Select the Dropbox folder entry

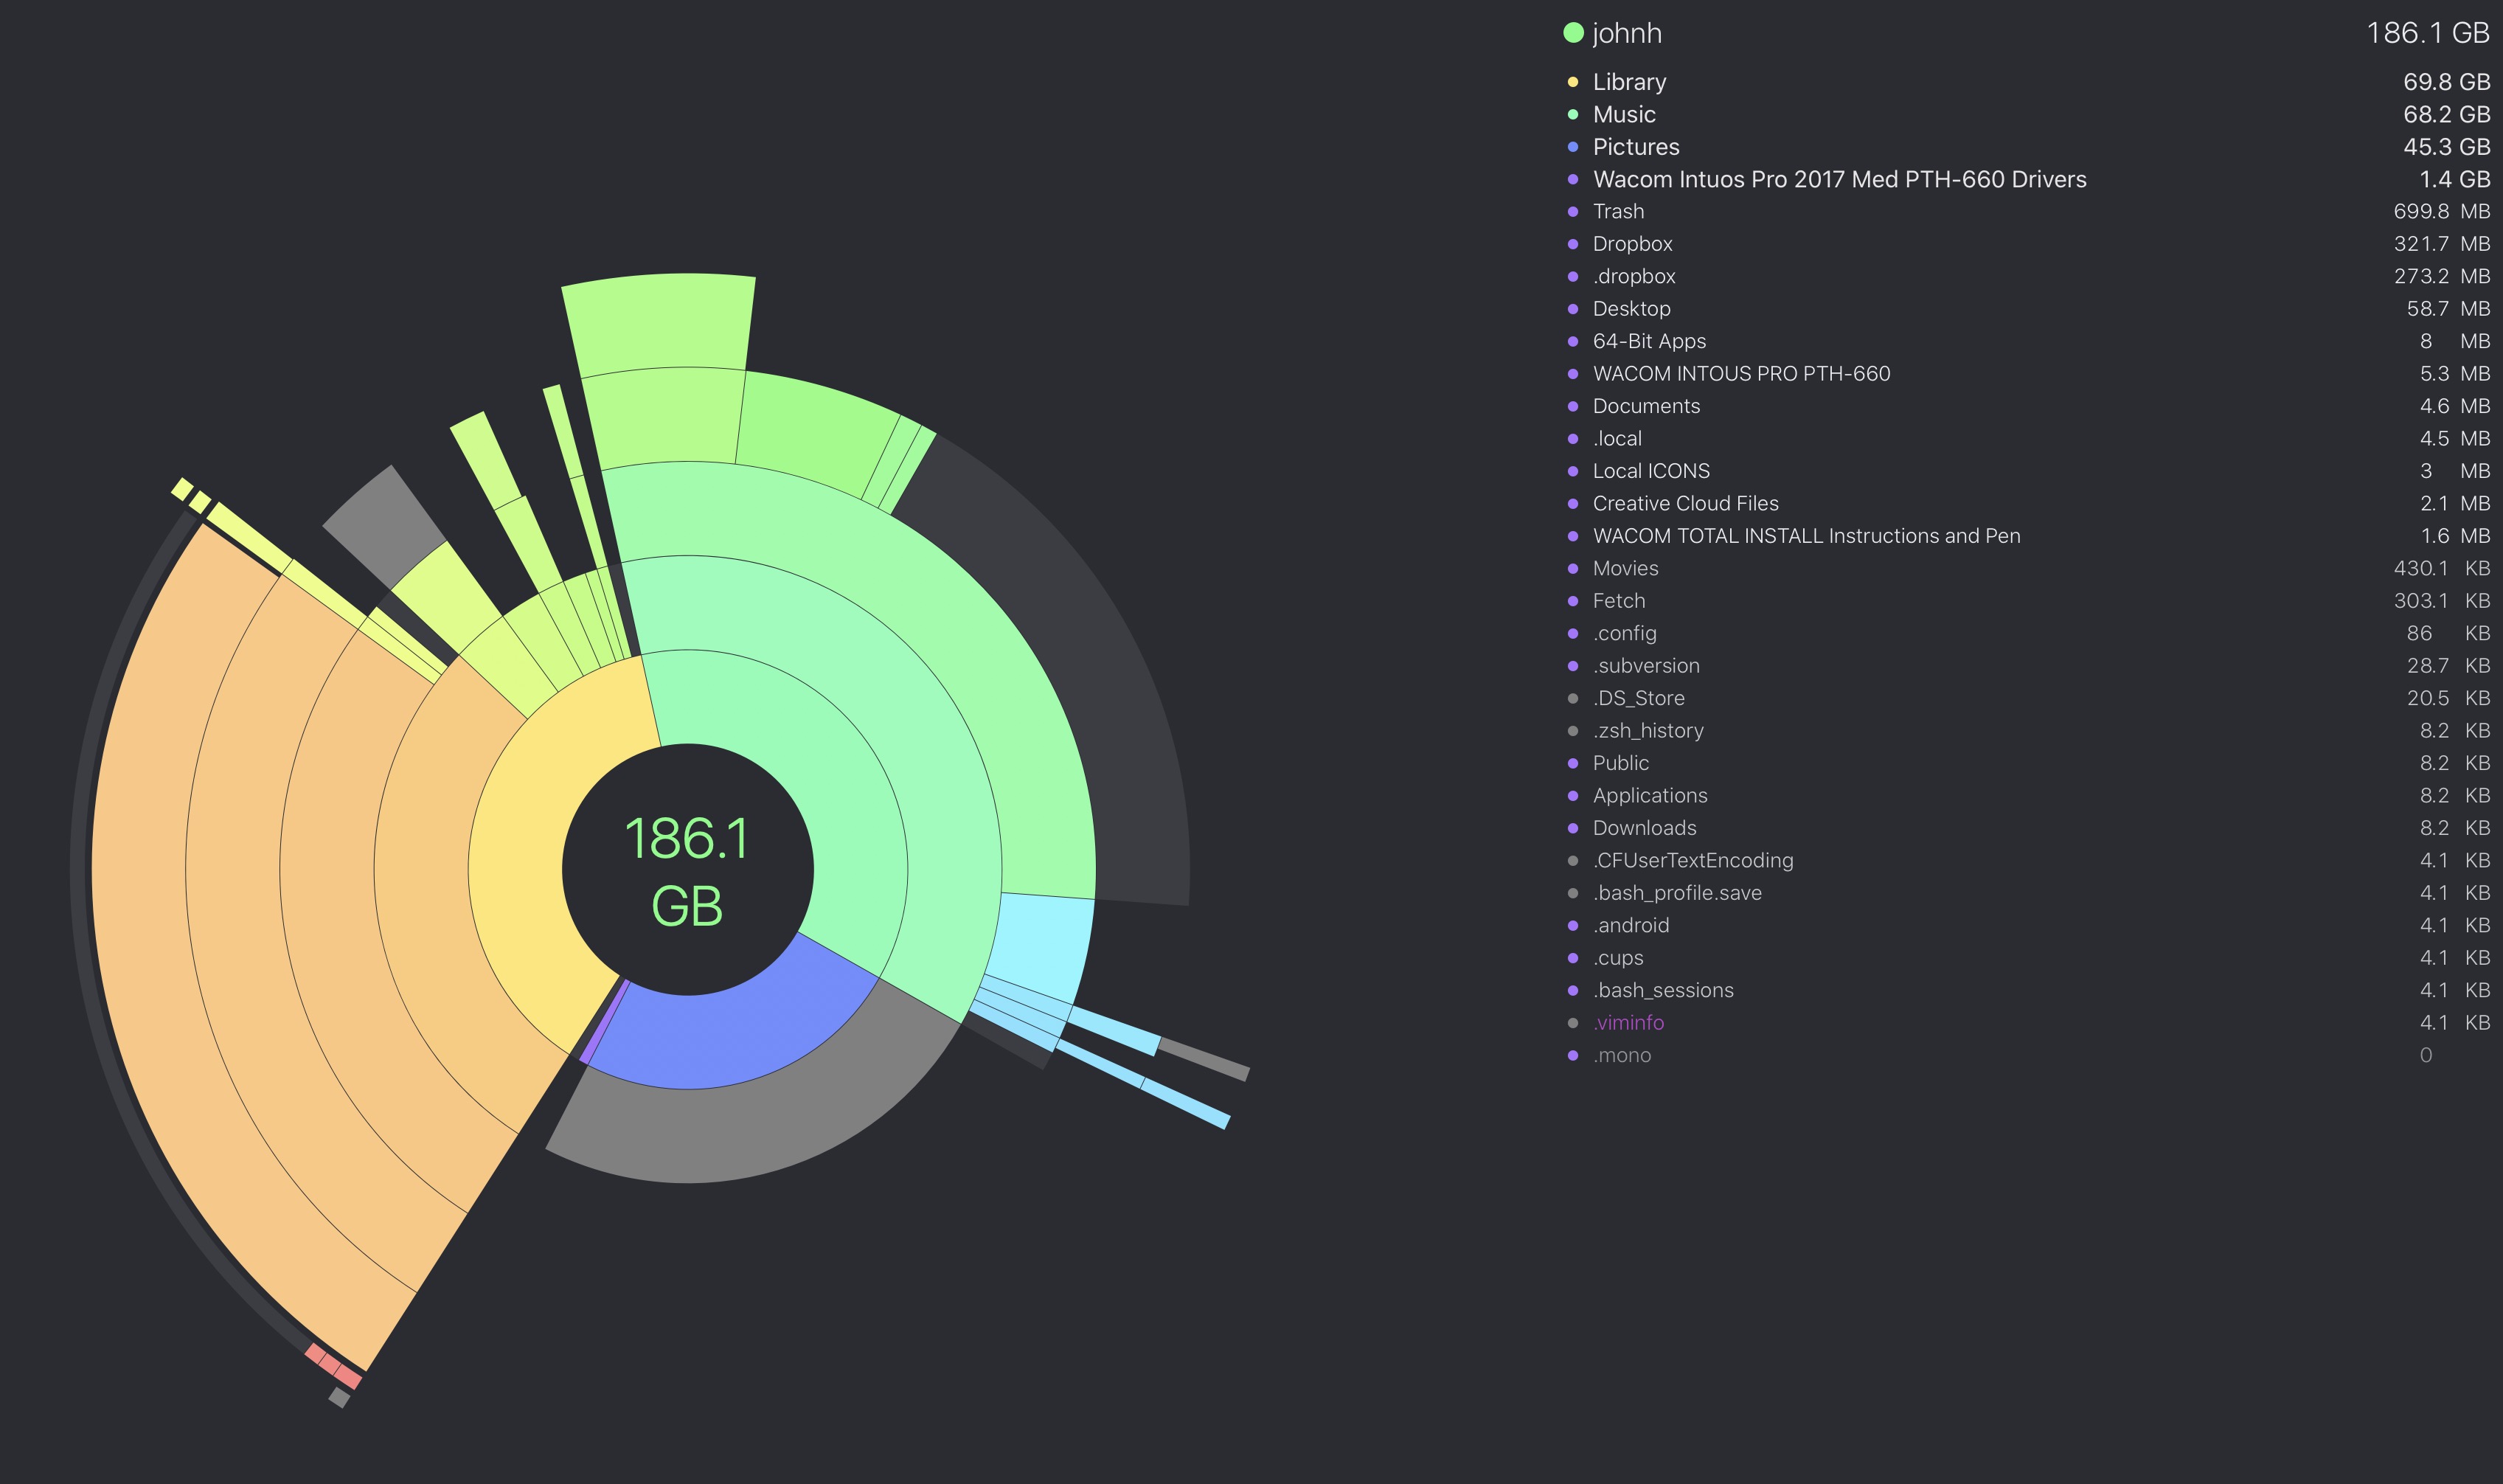(1631, 244)
